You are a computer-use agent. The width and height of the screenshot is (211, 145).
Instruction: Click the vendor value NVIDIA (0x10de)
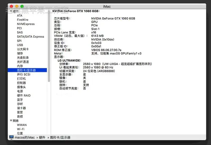click(x=103, y=39)
